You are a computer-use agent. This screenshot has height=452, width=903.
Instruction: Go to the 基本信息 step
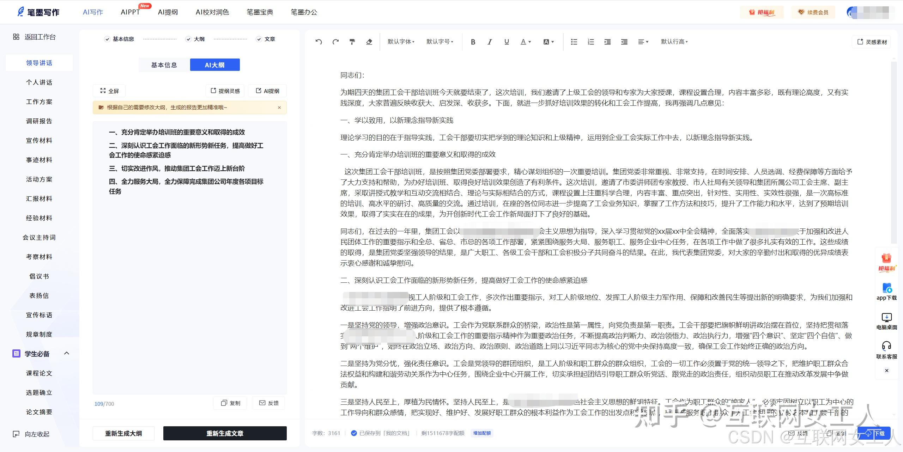click(x=119, y=39)
